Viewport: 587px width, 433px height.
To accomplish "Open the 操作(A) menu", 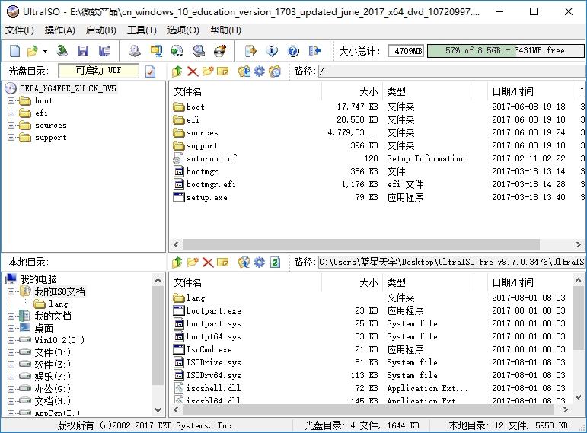I will coord(60,30).
